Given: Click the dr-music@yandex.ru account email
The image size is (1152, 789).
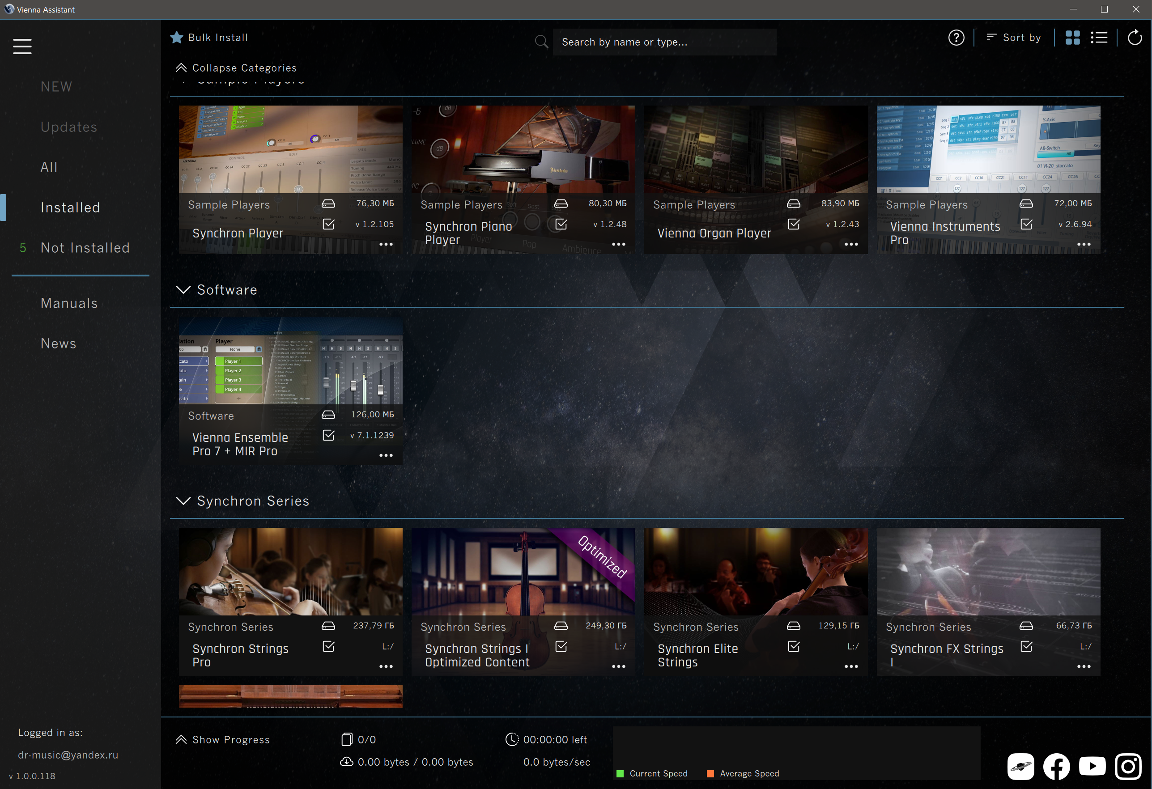Looking at the screenshot, I should (x=68, y=755).
